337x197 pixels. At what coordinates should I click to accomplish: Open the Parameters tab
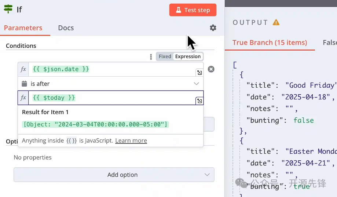pos(23,28)
